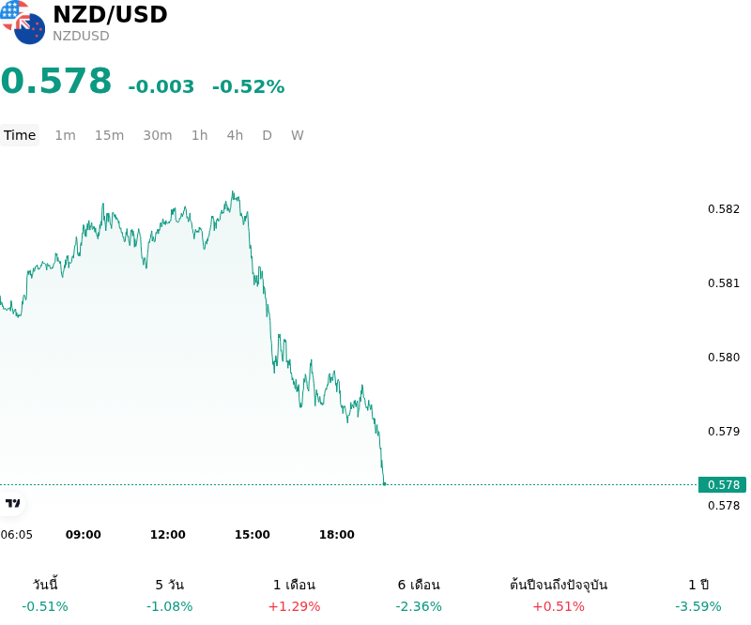Show the 1 year range -3.59%
751x625 pixels.
point(698,595)
